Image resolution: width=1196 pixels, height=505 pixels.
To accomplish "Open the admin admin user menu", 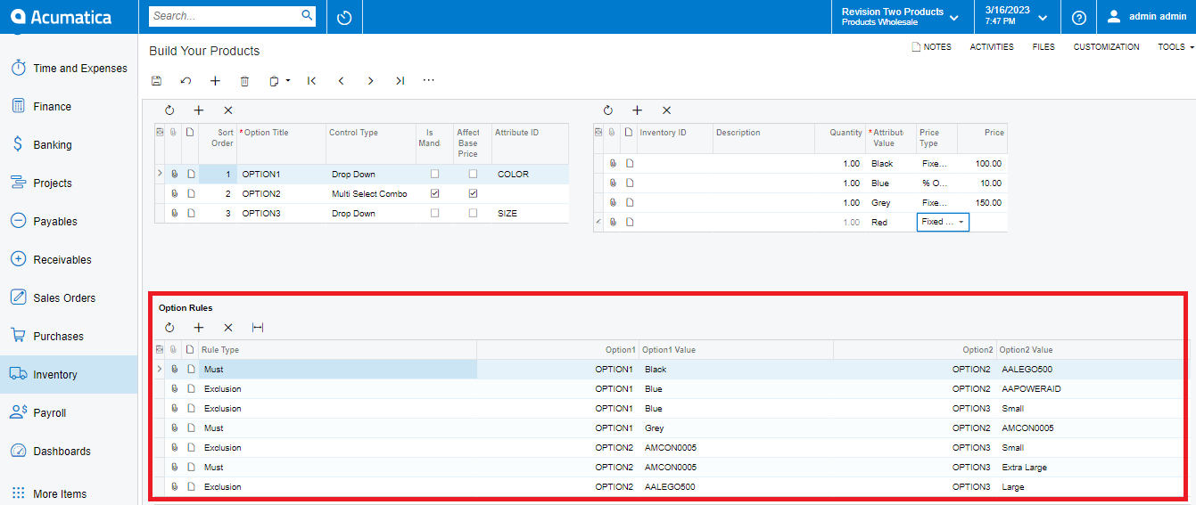I will tap(1147, 17).
